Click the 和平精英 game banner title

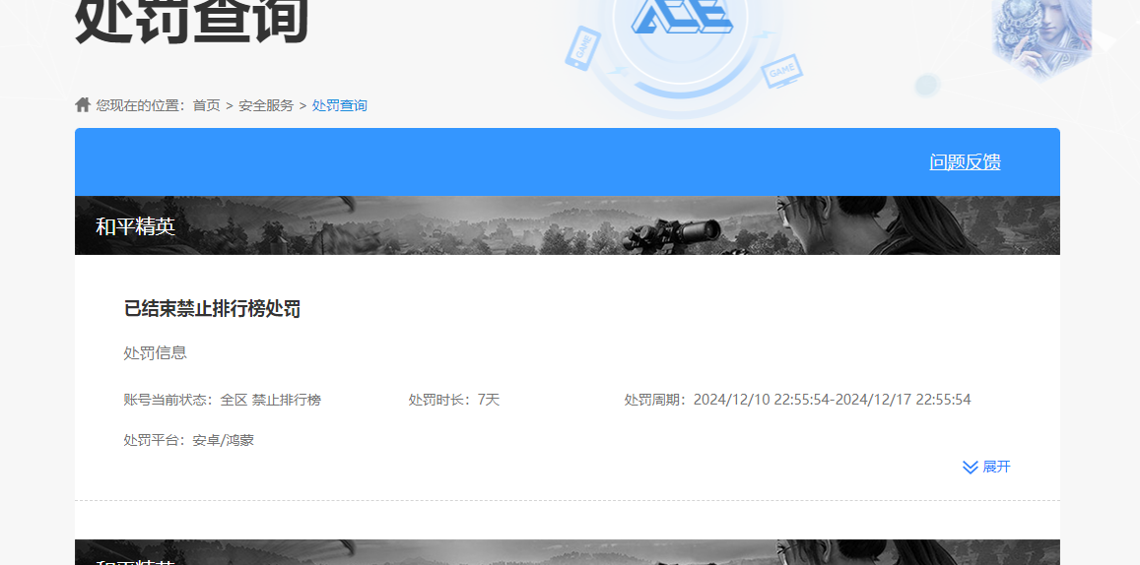(x=135, y=225)
